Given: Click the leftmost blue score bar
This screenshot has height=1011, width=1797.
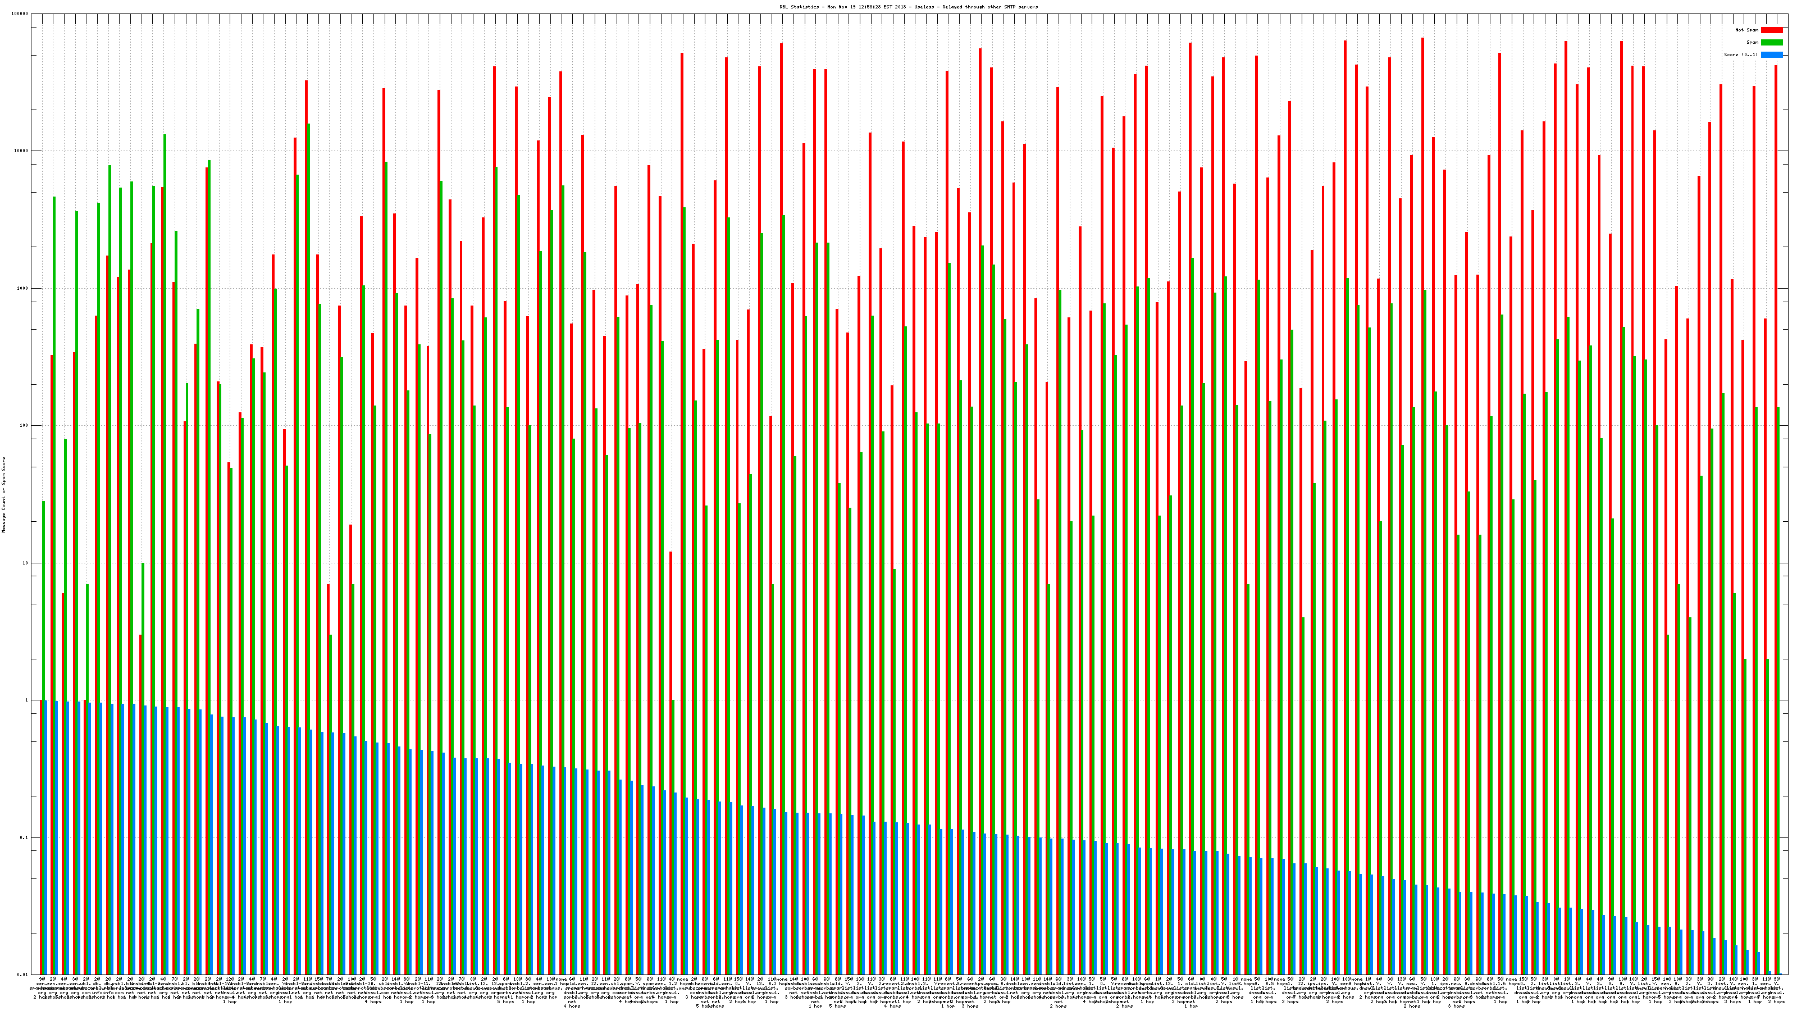Looking at the screenshot, I should [45, 837].
